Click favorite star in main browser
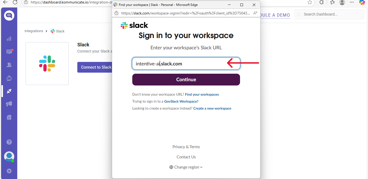This screenshot has height=179, width=368. [310, 2]
